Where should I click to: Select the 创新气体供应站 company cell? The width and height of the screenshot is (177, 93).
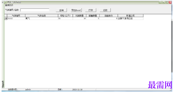[130, 19]
